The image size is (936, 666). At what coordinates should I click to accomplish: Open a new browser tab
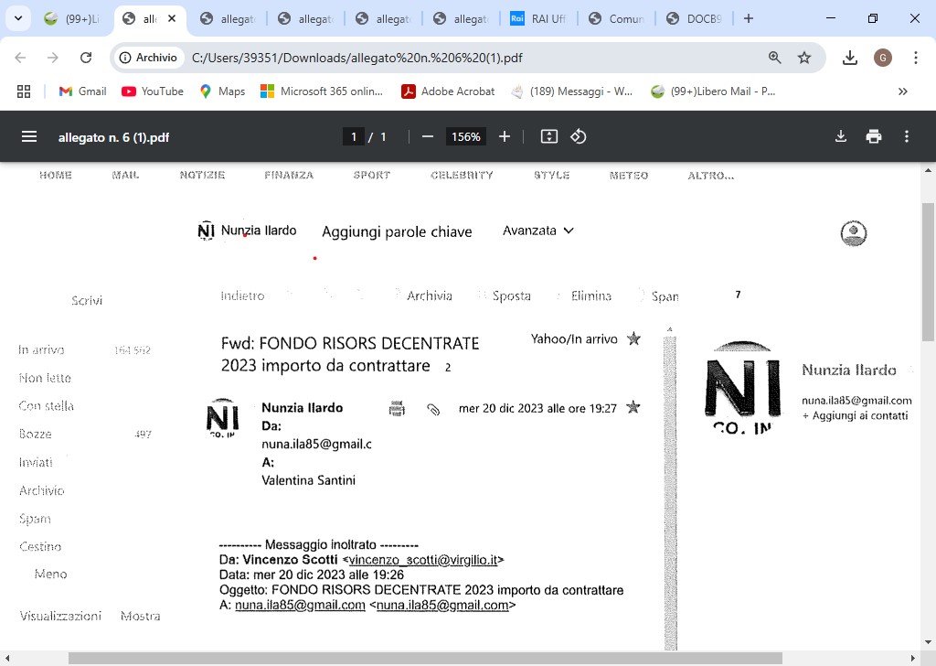point(749,18)
